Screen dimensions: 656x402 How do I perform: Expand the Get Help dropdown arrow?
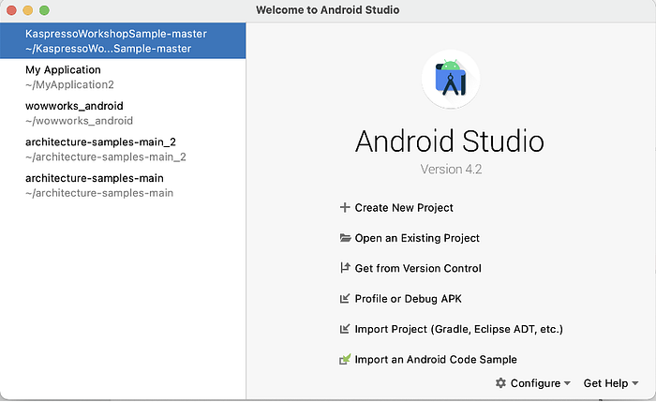[x=635, y=383]
